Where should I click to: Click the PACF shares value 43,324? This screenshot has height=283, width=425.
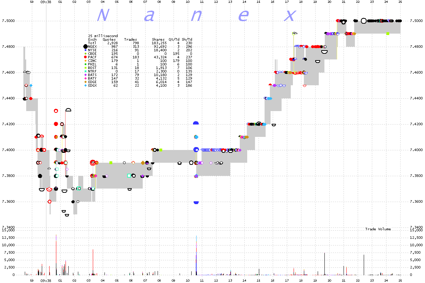pos(160,57)
